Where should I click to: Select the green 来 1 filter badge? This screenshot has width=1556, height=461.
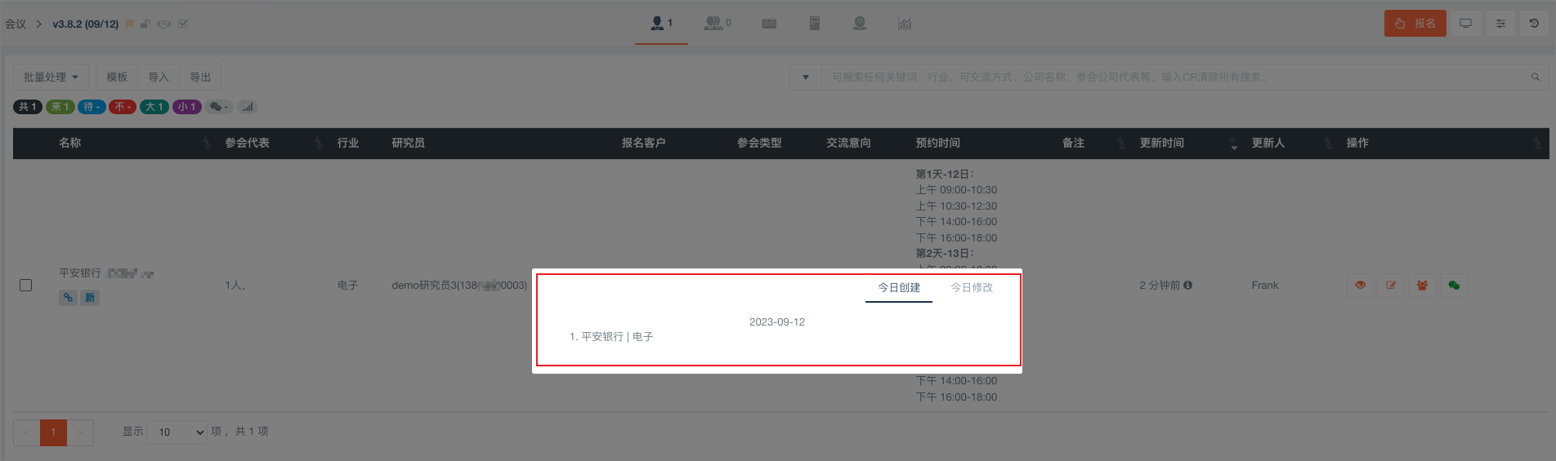[60, 107]
